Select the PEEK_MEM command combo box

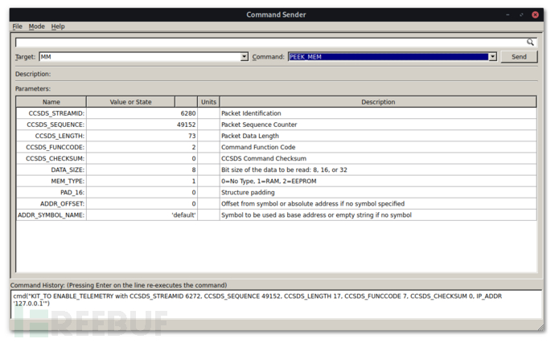[393, 56]
